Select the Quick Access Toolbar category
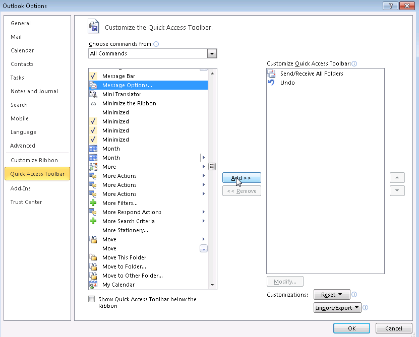This screenshot has width=419, height=337. pos(37,174)
